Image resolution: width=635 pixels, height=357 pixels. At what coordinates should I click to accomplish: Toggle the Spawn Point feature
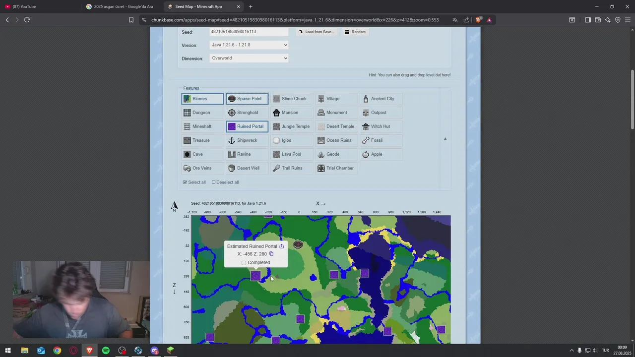tap(247, 99)
